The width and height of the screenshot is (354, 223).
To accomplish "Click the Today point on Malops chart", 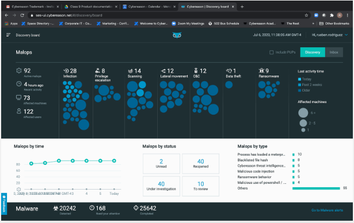I will click(x=114, y=161).
